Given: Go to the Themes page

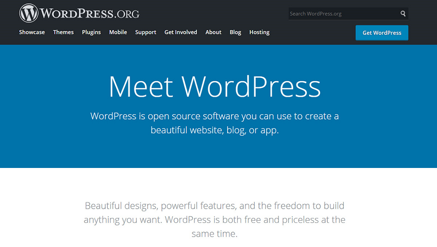Looking at the screenshot, I should [x=63, y=32].
